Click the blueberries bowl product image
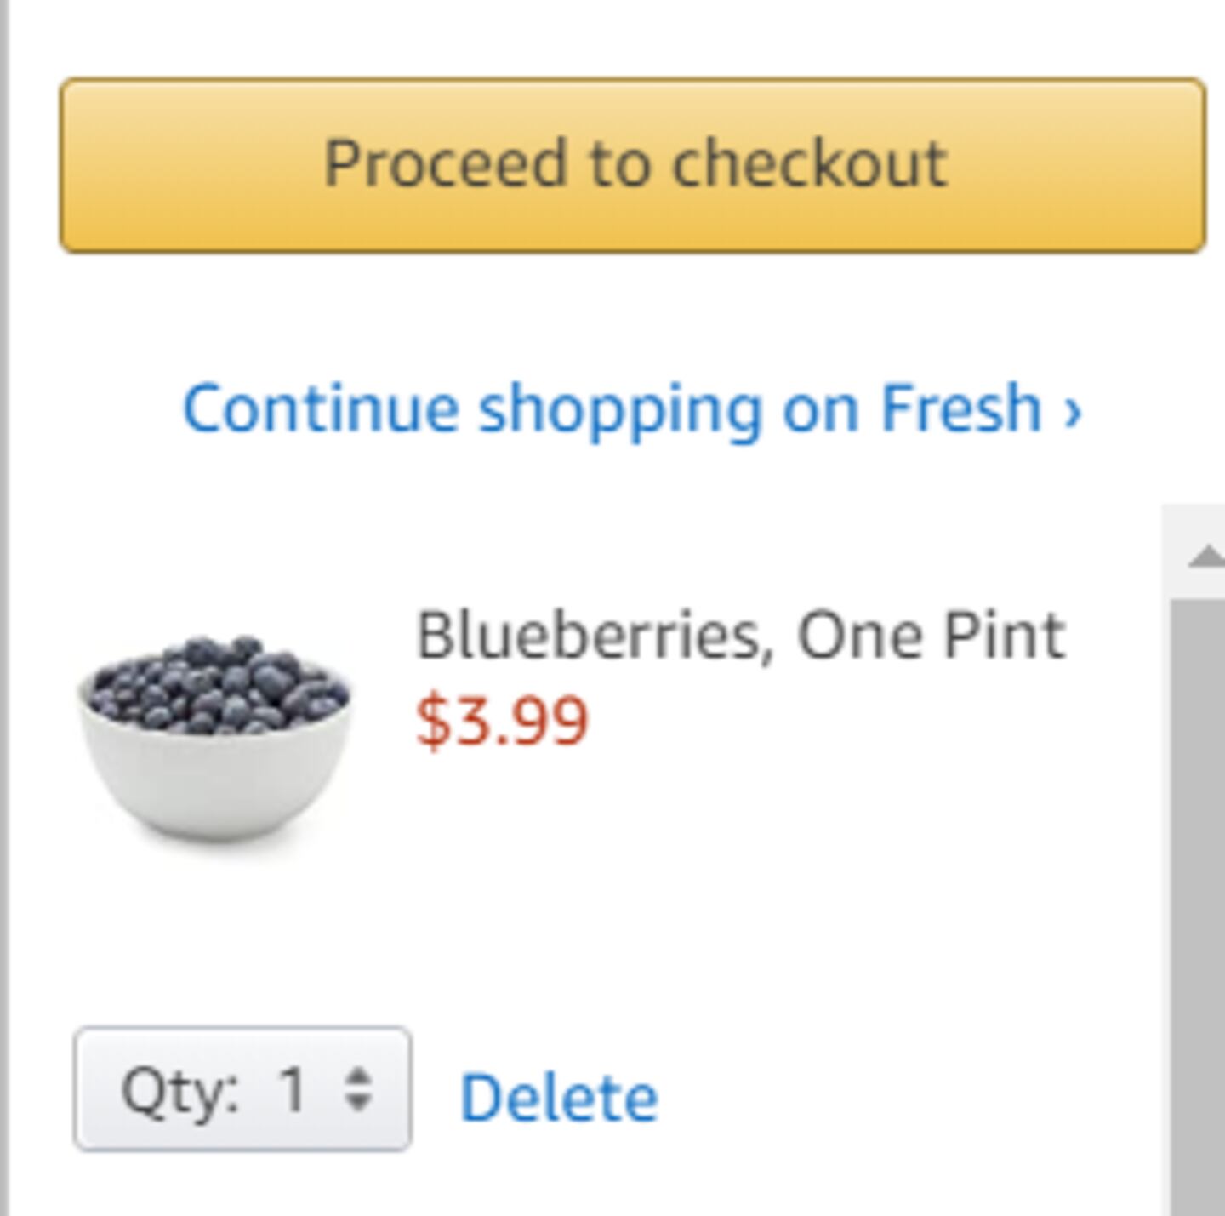 pos(214,737)
